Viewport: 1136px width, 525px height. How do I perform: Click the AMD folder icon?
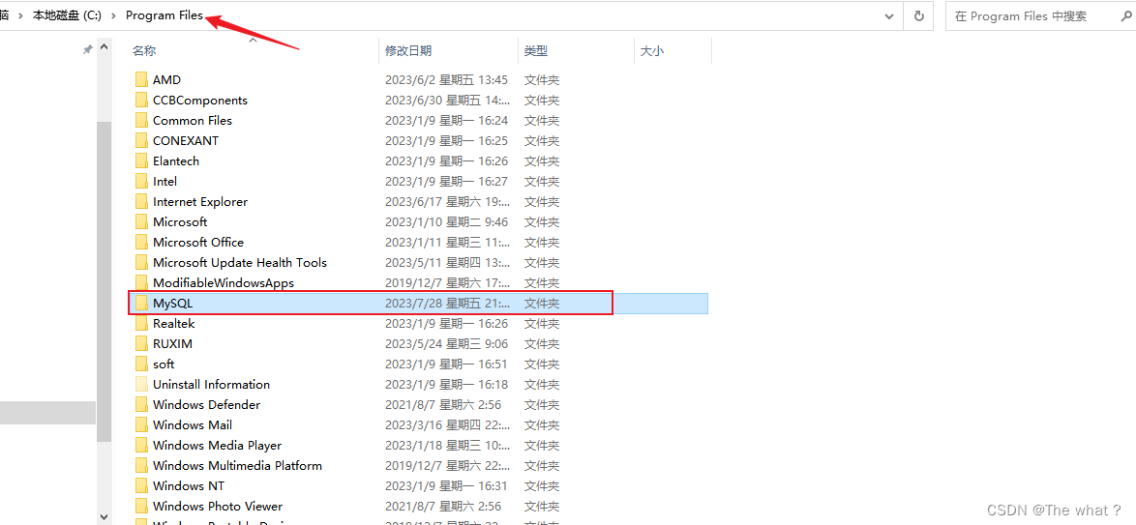click(x=141, y=79)
